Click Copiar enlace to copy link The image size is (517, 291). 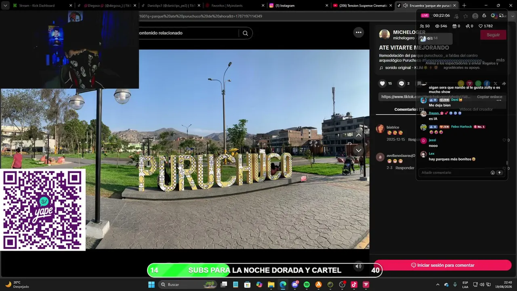coord(490,97)
